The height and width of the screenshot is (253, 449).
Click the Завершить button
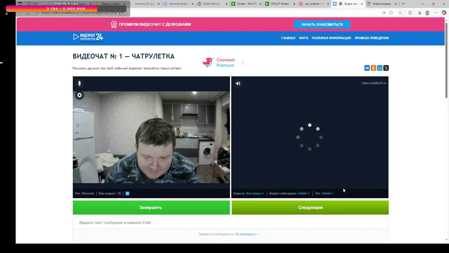(151, 207)
